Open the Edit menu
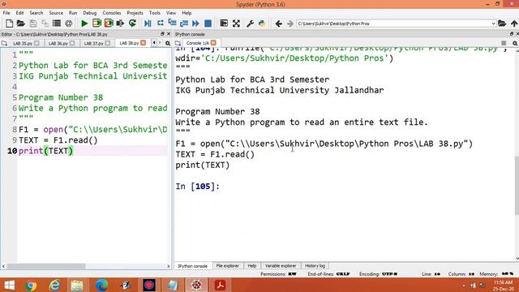 point(19,13)
